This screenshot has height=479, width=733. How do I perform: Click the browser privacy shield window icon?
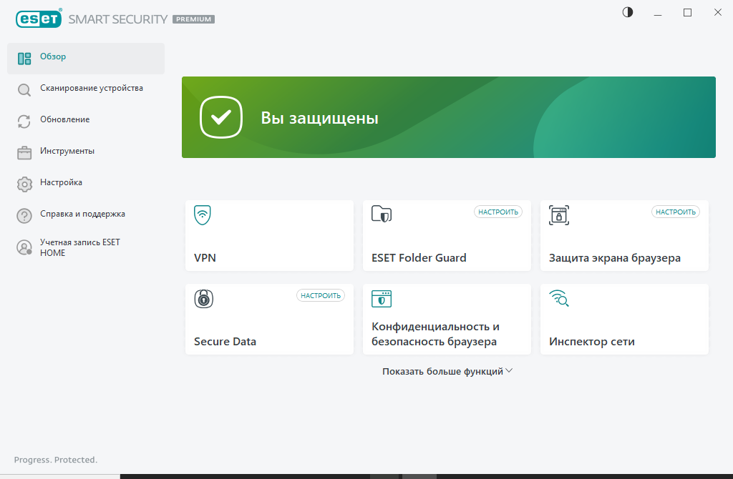[x=382, y=299]
